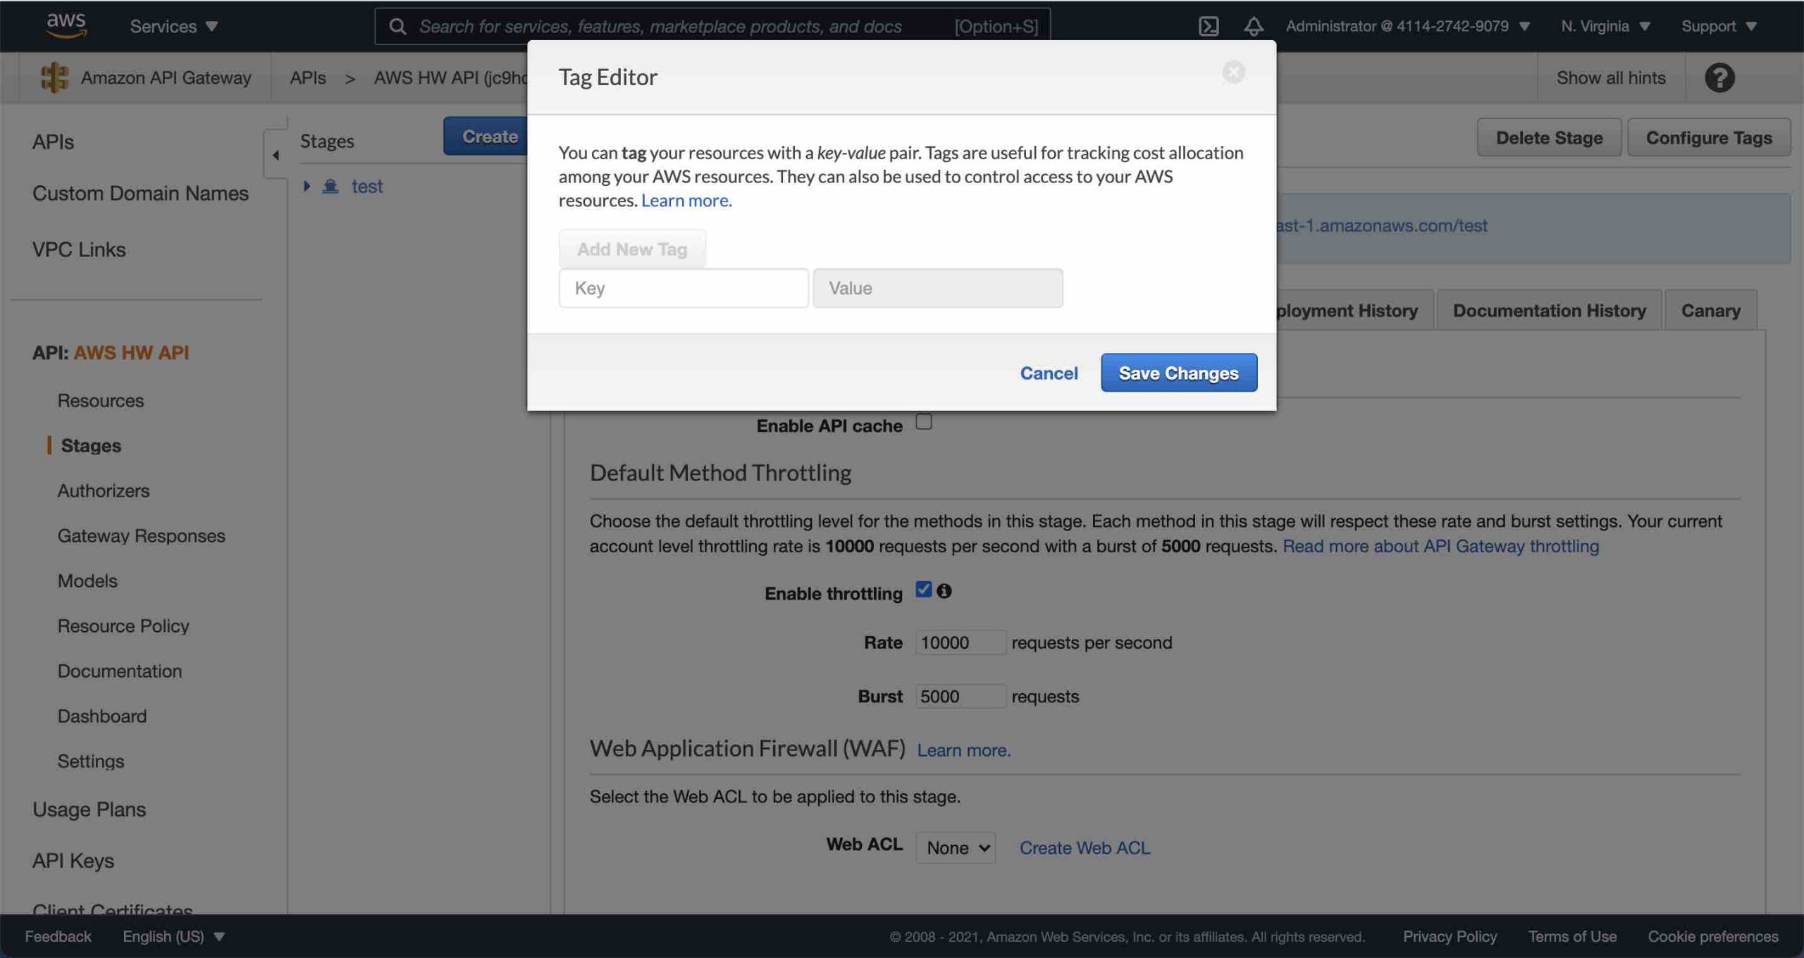Viewport: 1804px width, 958px height.
Task: Open Cookie preferences in footer
Action: [x=1712, y=936]
